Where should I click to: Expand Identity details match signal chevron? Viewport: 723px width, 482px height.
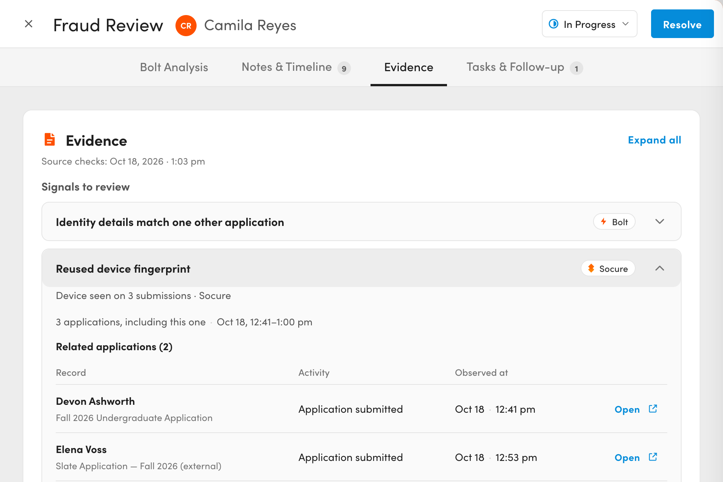coord(660,221)
